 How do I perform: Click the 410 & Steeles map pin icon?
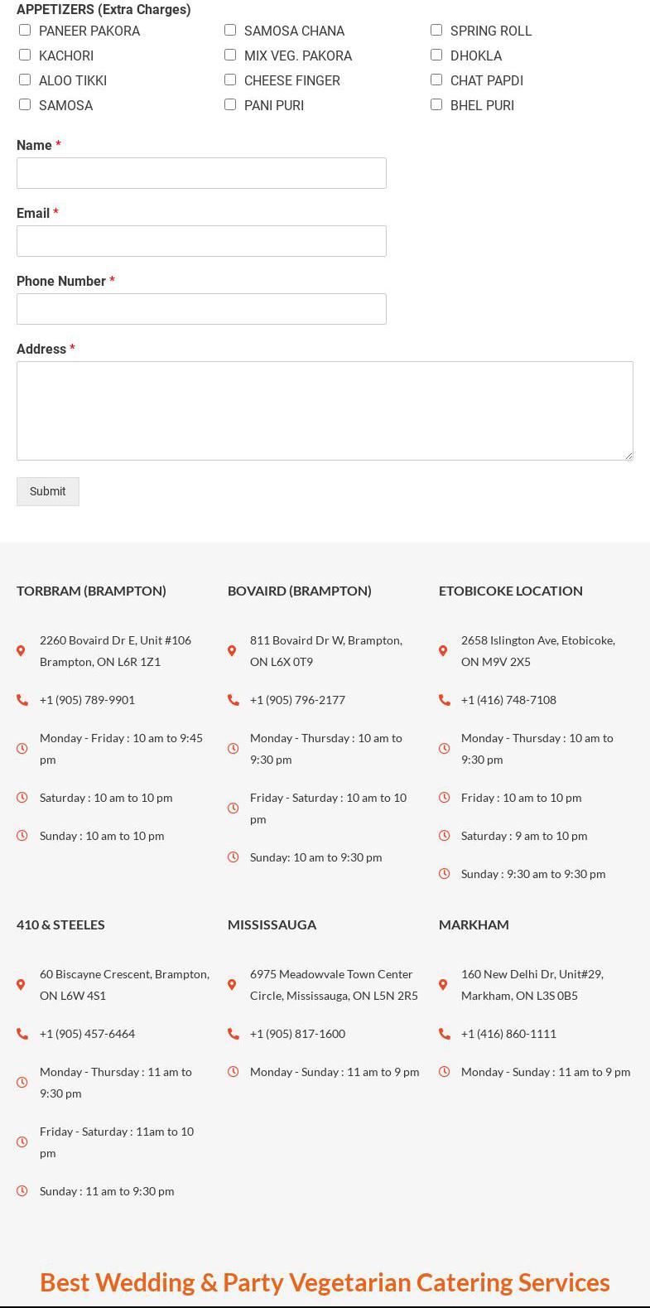21,985
